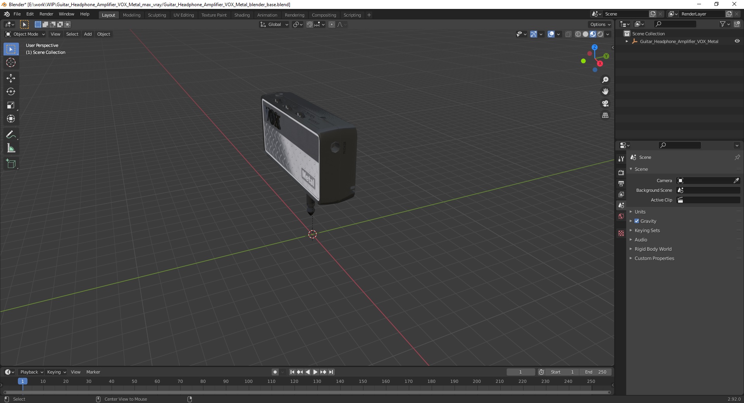Click frame 100 on timeline ruler
744x403 pixels.
pos(248,381)
